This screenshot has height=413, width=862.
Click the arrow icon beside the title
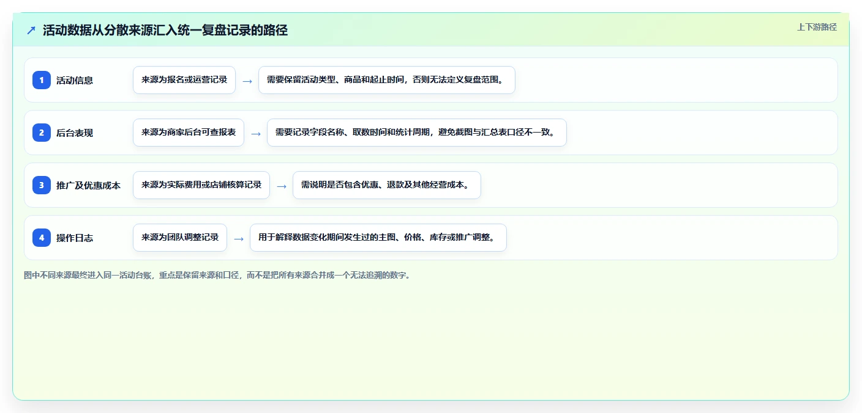[x=31, y=30]
